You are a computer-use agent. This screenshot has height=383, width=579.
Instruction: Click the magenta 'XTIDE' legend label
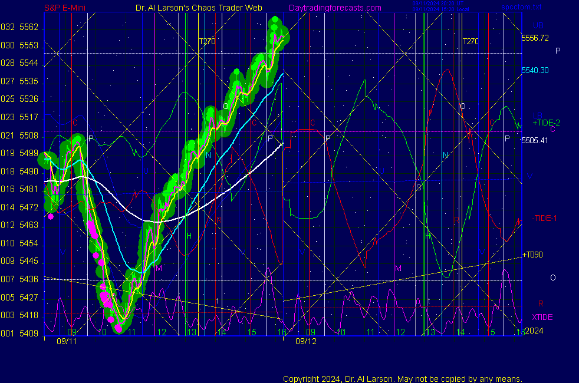pyautogui.click(x=542, y=317)
